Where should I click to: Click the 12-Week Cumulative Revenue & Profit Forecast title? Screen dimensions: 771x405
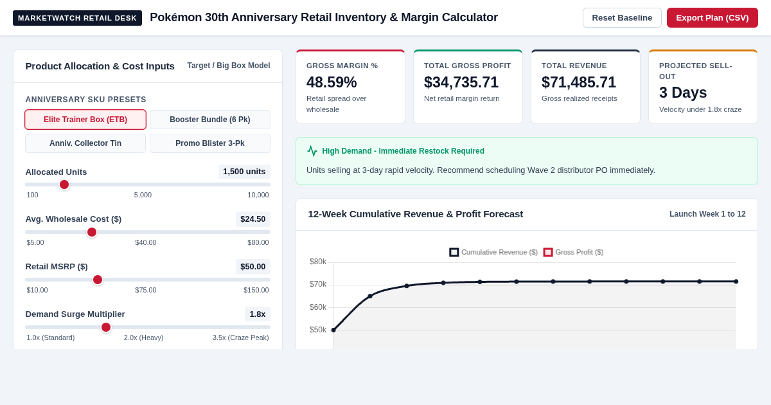(416, 214)
